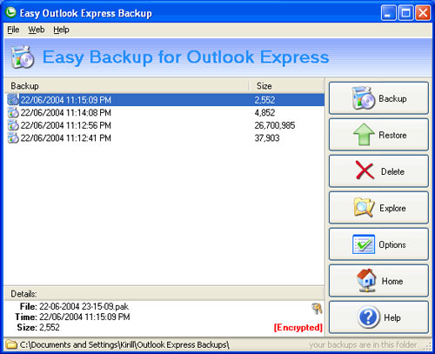Minimize the Easy Outlook Express Backup window
435x354 pixels.
[389, 13]
